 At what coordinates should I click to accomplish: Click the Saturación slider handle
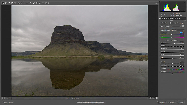tap(172, 73)
